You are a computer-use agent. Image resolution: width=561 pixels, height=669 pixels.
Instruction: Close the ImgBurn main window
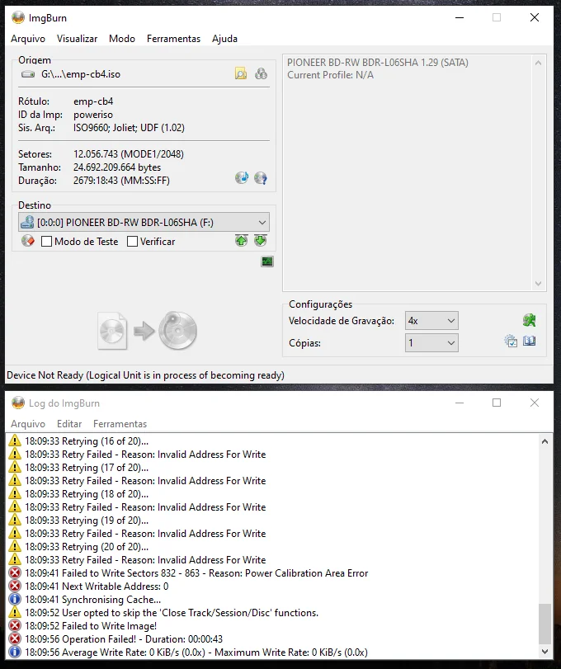pyautogui.click(x=534, y=17)
